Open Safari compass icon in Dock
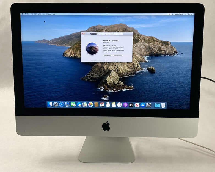Screen dimensions: 215x172 click(61, 104)
